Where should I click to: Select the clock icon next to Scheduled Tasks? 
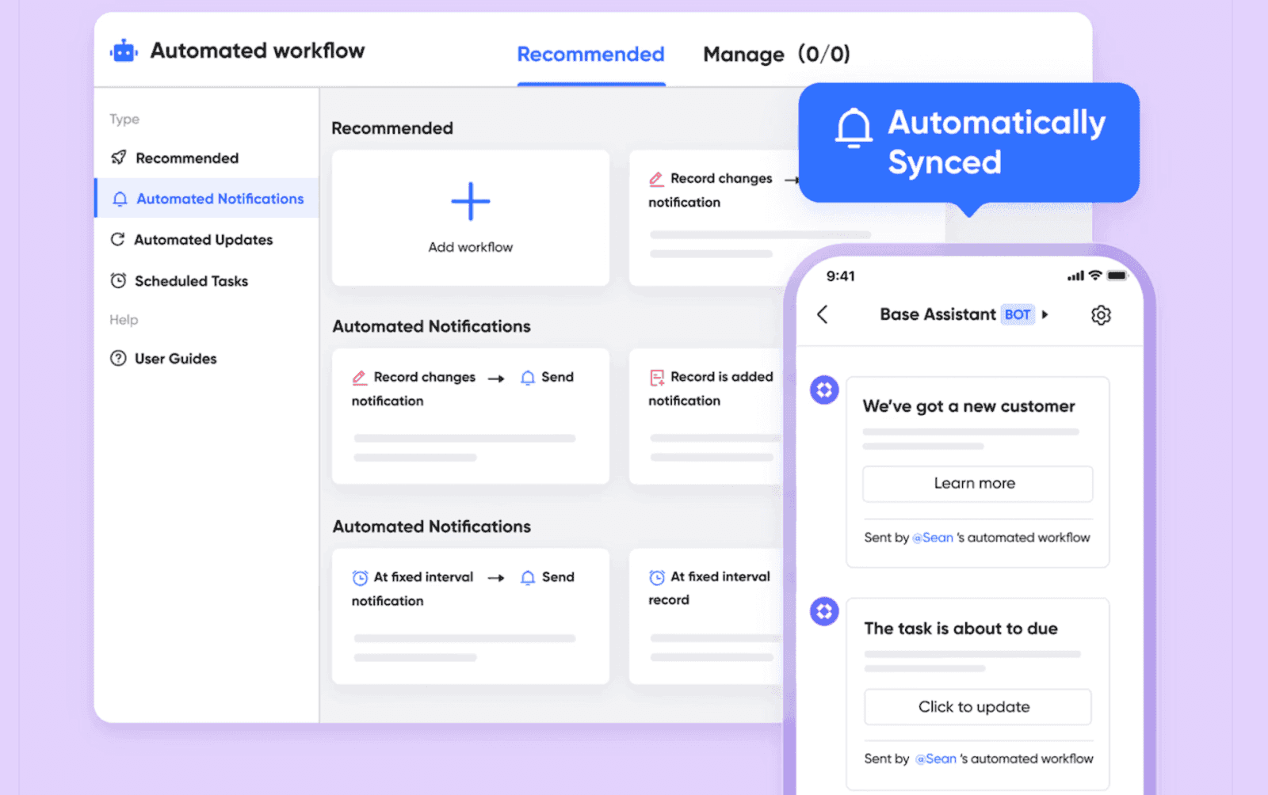(117, 280)
